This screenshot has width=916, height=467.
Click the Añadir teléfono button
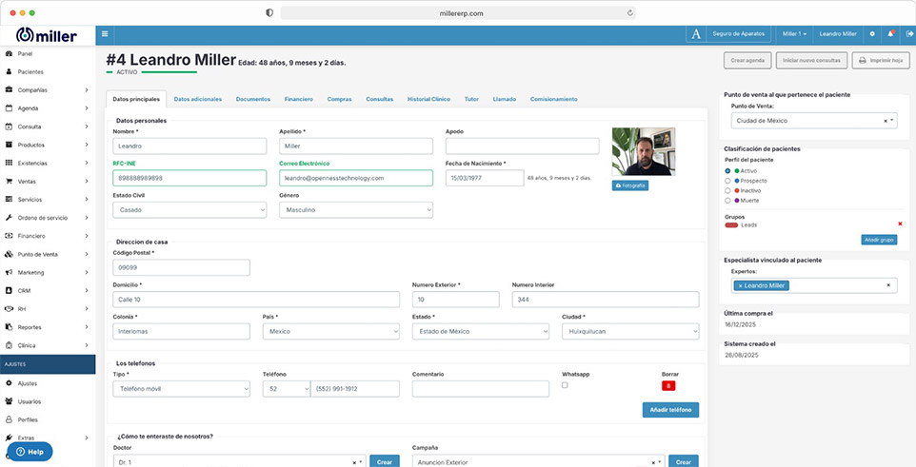[x=670, y=410]
